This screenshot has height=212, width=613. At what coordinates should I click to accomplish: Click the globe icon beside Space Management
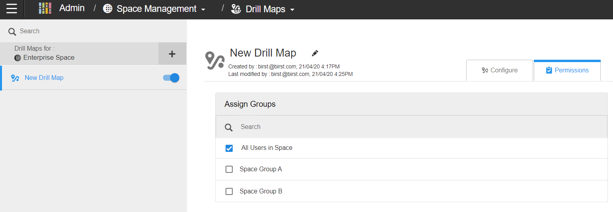[107, 9]
